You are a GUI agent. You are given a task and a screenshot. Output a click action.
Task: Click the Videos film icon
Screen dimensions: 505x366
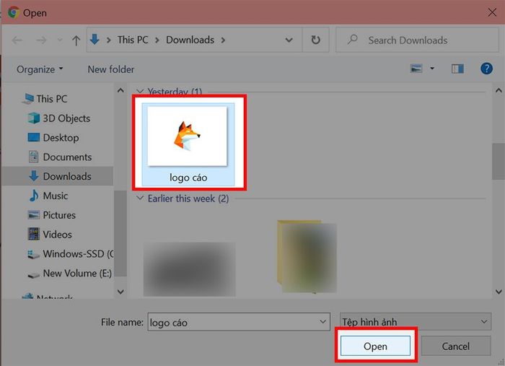coord(34,234)
